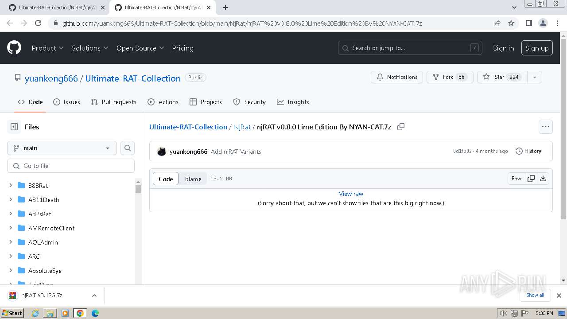This screenshot has width=567, height=319.
Task: Open the tab search dropdown arrow
Action: tap(514, 8)
